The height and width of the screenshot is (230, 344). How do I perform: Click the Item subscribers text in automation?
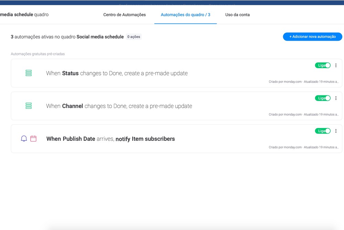[x=153, y=139]
